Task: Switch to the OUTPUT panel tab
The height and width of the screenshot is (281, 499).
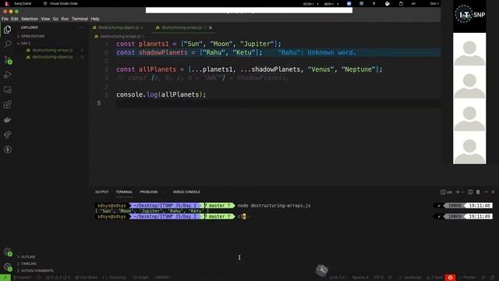Action: pos(102,192)
